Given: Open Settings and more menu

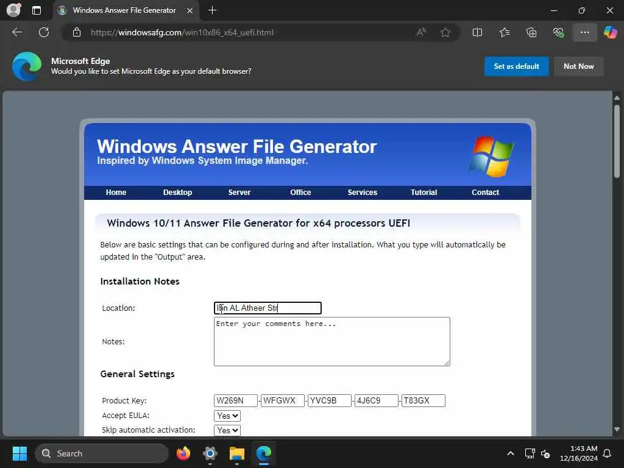Looking at the screenshot, I should pos(584,32).
